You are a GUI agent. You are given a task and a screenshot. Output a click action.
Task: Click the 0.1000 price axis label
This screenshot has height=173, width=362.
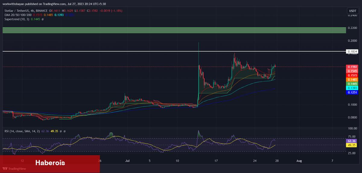pyautogui.click(x=352, y=104)
